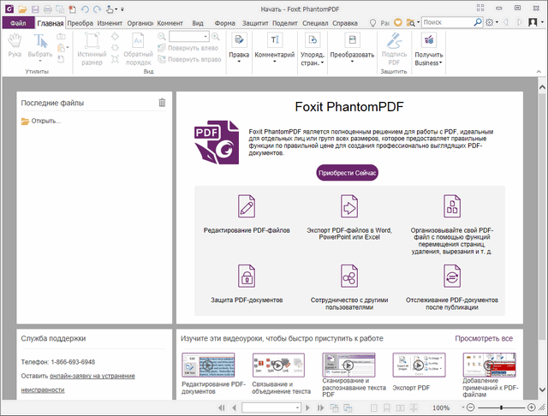Expand the Преобразовать dropdown
Viewport: 548px width, 416px height.
353,62
